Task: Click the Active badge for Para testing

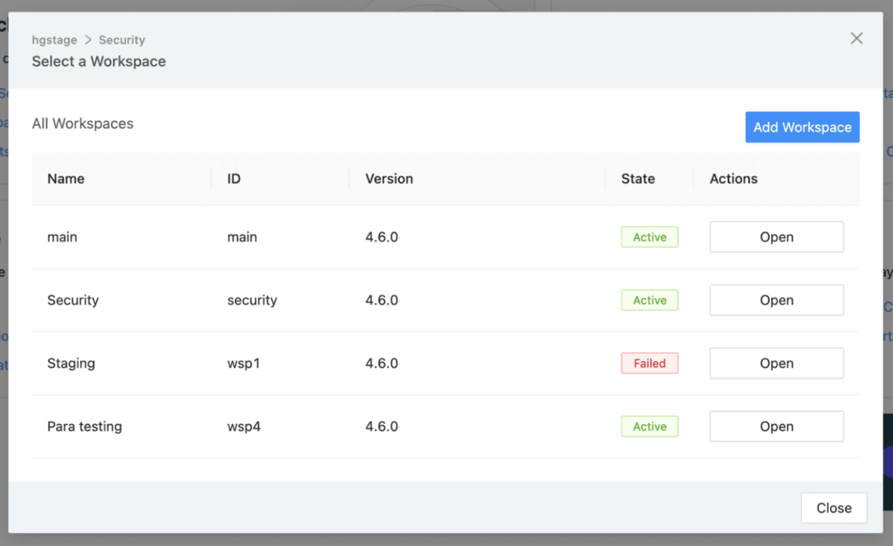Action: tap(649, 427)
